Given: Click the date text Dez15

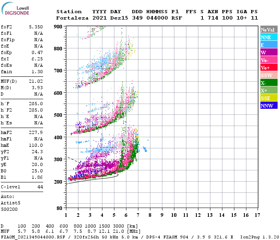Looking at the screenshot, I should click(x=119, y=18).
